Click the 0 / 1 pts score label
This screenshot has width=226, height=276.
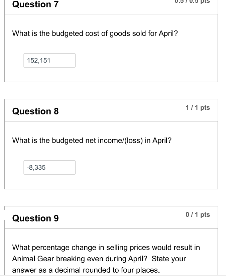198,215
